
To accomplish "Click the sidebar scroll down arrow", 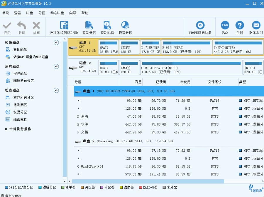I will click(x=65, y=181).
